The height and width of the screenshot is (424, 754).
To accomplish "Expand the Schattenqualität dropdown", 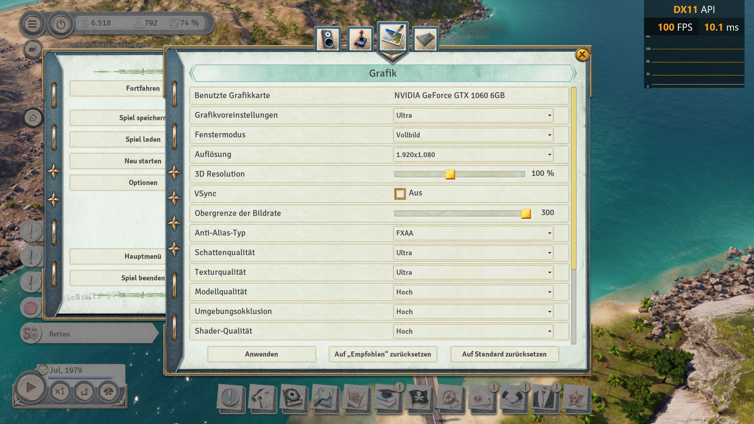I will pyautogui.click(x=473, y=253).
